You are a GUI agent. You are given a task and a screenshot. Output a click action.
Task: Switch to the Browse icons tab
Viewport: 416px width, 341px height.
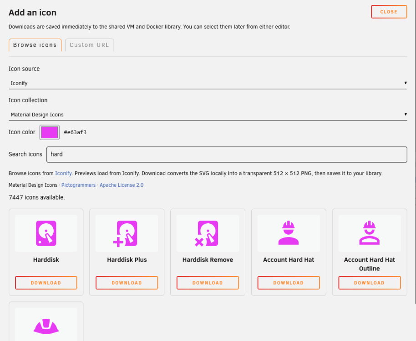pos(35,45)
